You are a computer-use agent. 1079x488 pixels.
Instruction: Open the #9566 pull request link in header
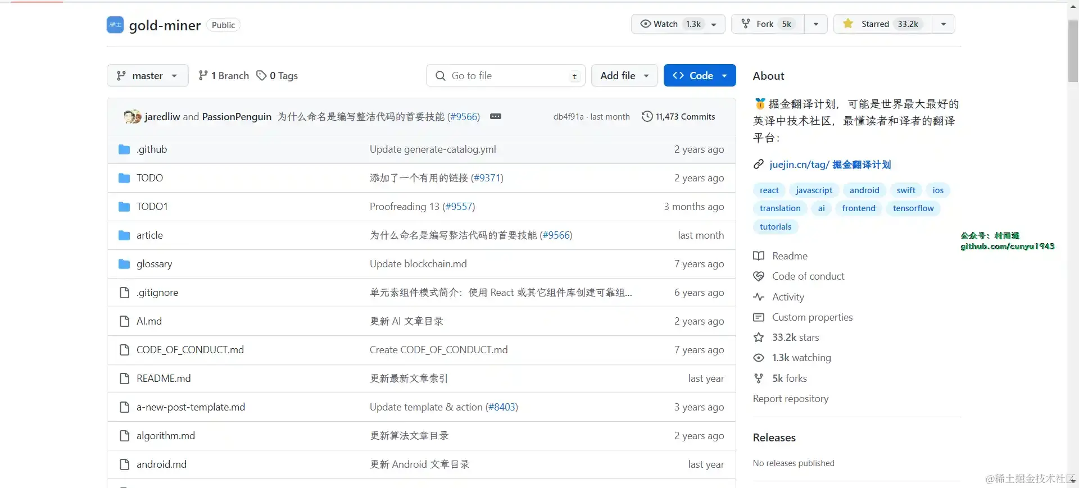click(464, 116)
